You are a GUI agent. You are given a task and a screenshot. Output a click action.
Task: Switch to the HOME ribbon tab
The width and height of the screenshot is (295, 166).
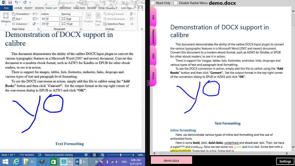click(x=18, y=8)
